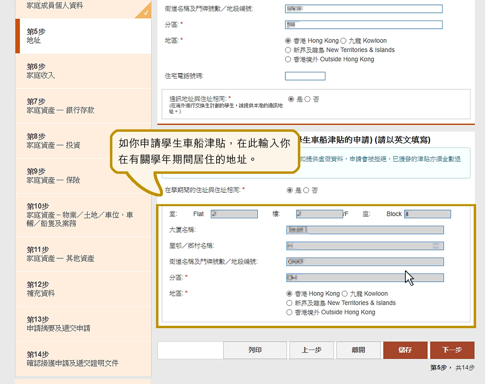485x384 pixels.
Task: Click the ellipsis icon in estate name field
Action: coord(436,246)
